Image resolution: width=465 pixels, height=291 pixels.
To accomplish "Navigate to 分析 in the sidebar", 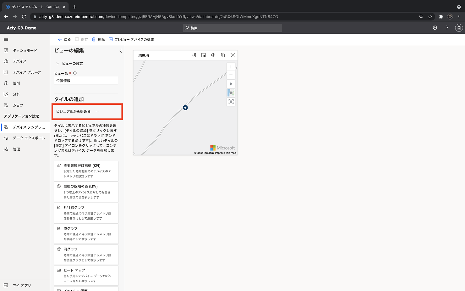I will (25, 94).
